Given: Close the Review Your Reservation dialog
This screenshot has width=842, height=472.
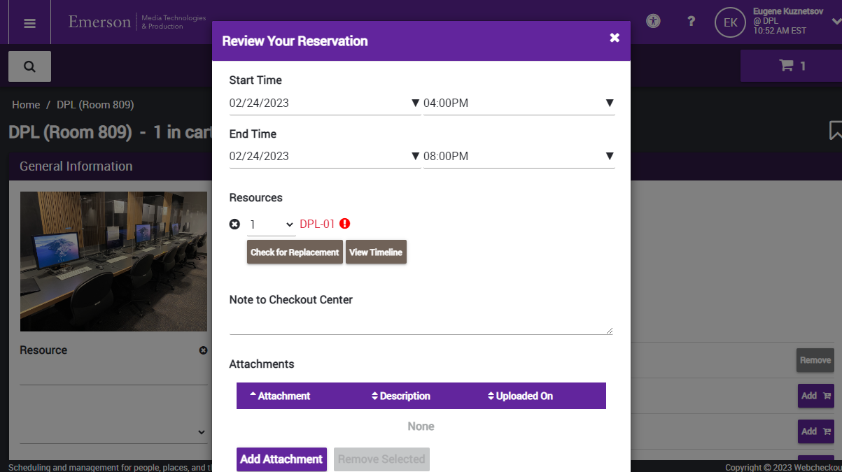Looking at the screenshot, I should click(x=615, y=38).
